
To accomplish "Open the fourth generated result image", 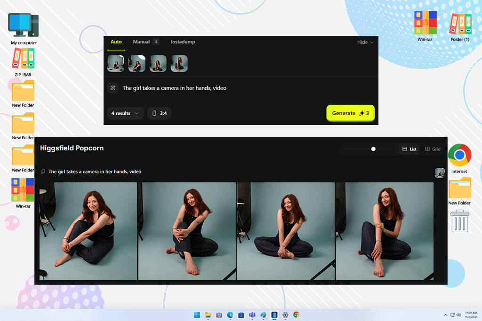I will pos(385,231).
